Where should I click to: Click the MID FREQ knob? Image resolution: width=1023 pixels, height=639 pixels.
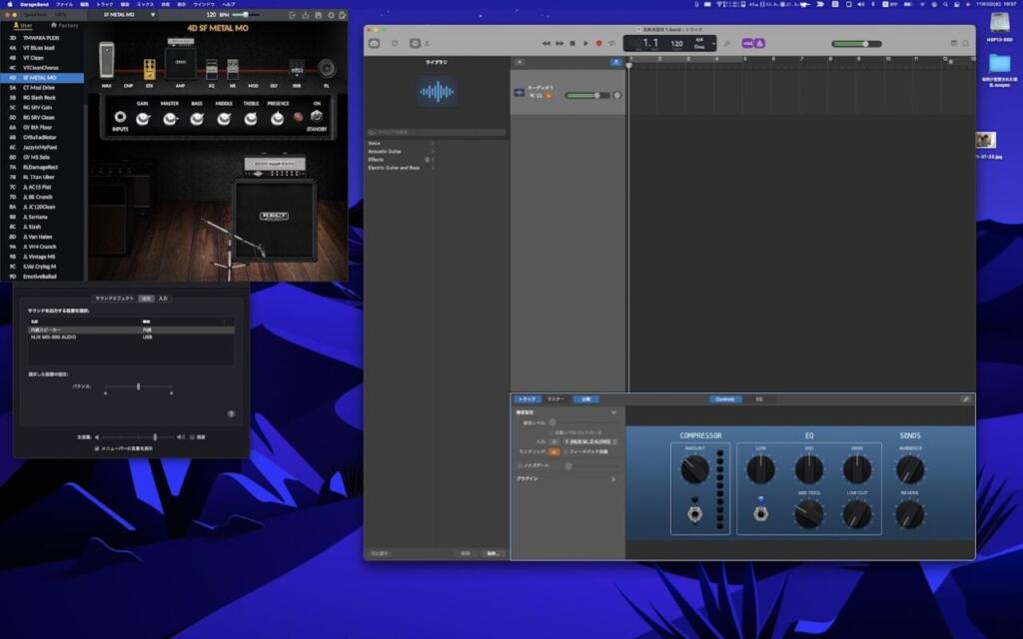808,514
